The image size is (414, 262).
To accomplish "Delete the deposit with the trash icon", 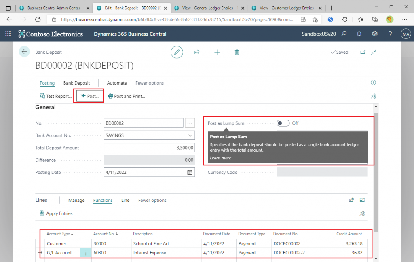I will pyautogui.click(x=237, y=52).
